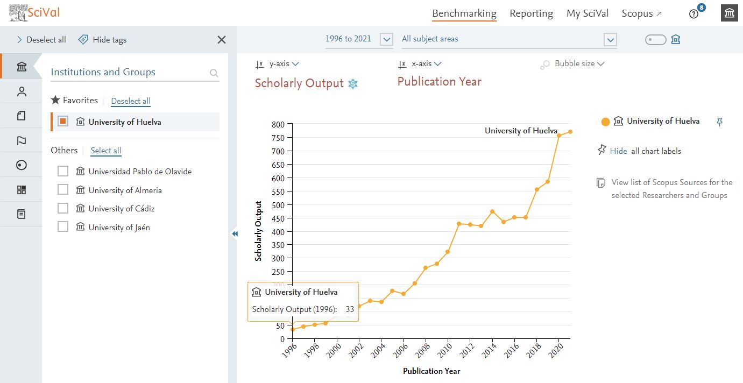The image size is (743, 383).
Task: Switch to the Reporting tab
Action: point(531,13)
